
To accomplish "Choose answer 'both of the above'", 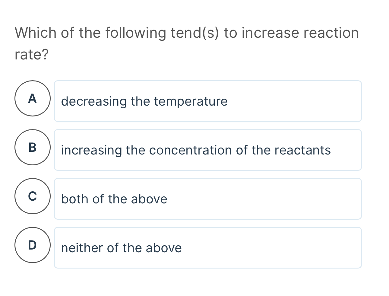I will [x=114, y=199].
